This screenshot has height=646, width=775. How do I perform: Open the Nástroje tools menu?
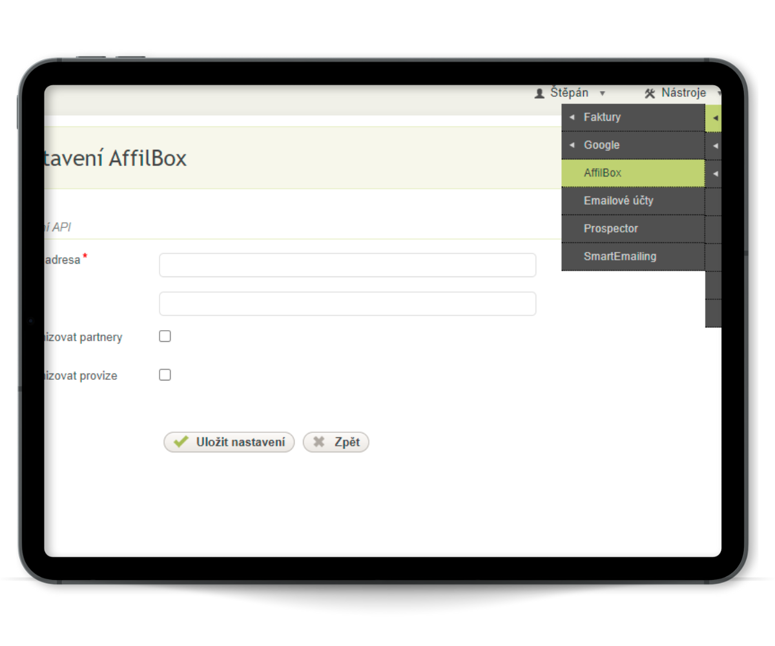coord(682,93)
